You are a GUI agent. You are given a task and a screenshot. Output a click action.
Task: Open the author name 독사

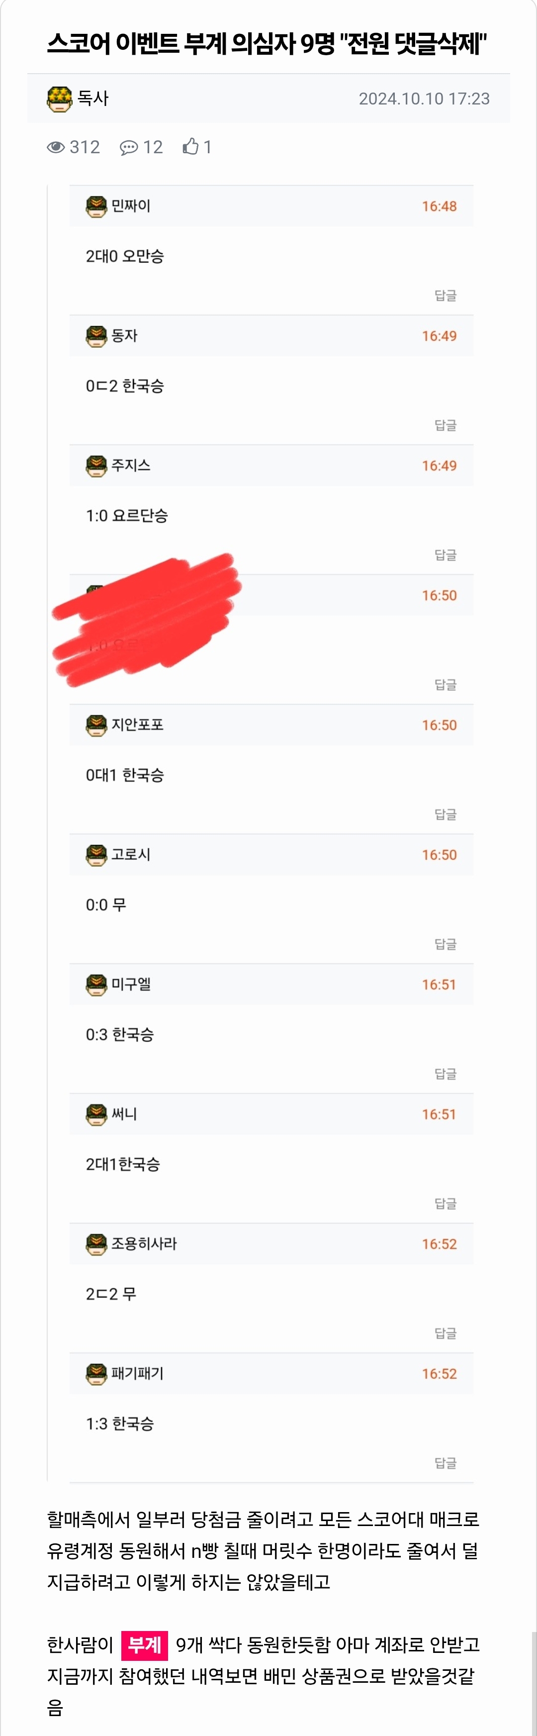[93, 99]
